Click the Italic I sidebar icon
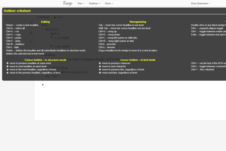Image resolution: width=226 pixels, height=151 pixels. 31,42
